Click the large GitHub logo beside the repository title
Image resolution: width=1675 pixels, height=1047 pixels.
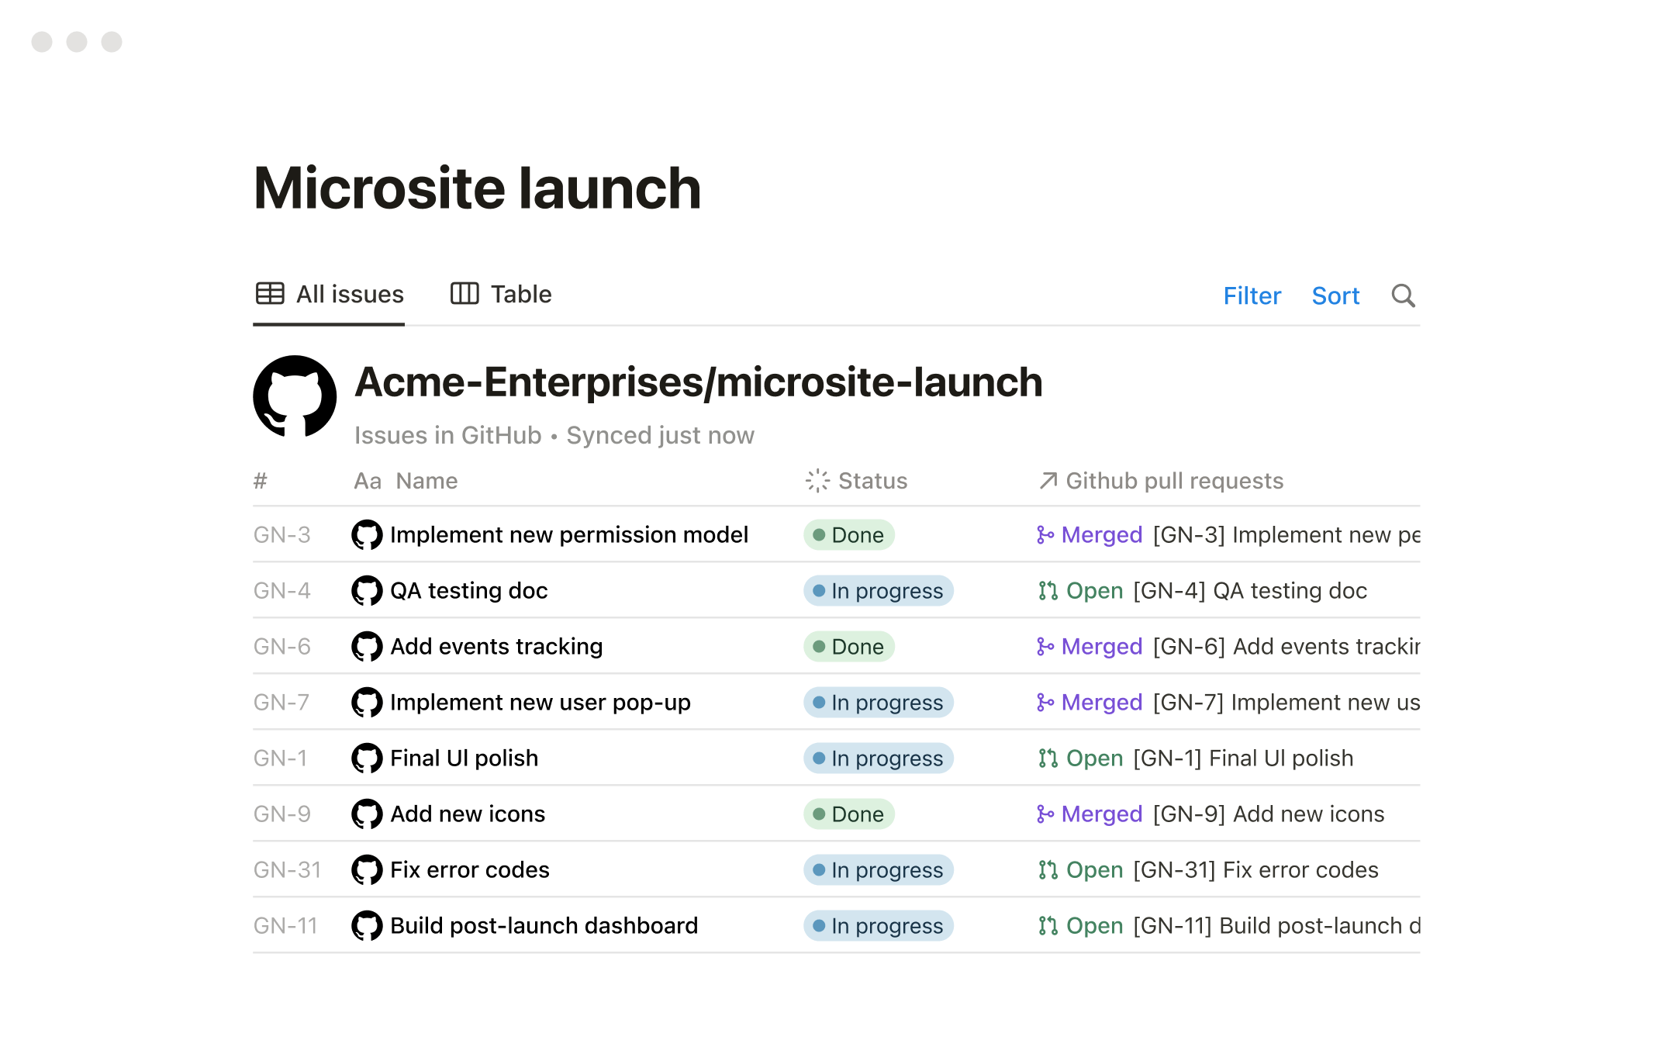[295, 396]
